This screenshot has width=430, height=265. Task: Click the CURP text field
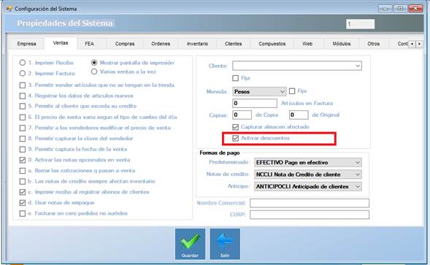pos(310,215)
